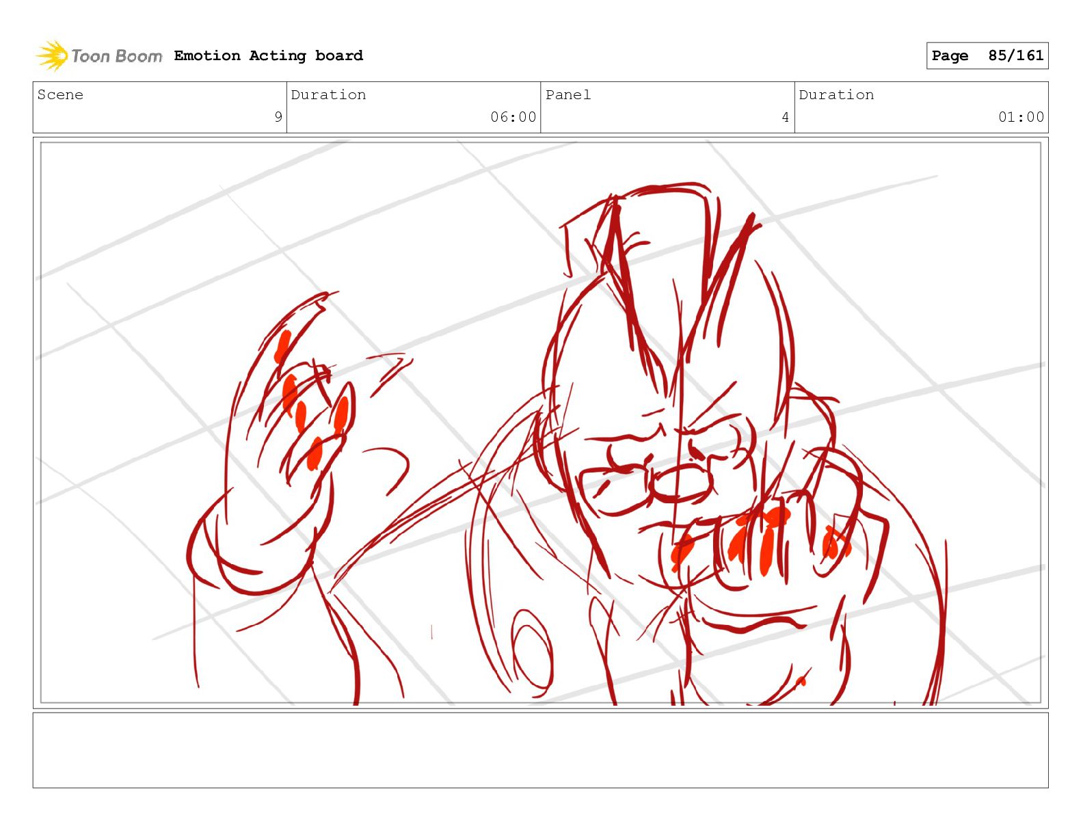The height and width of the screenshot is (837, 1083).
Task: Select the scene duration value 06:00
Action: (x=513, y=117)
